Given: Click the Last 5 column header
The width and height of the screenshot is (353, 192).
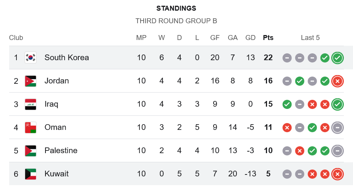Looking at the screenshot, I should pyautogui.click(x=310, y=38).
